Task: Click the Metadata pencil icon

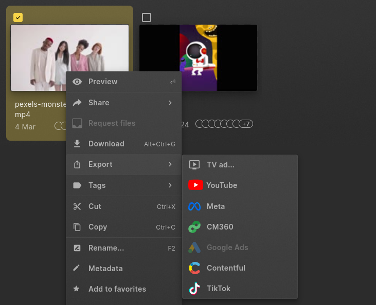Action: (x=76, y=268)
